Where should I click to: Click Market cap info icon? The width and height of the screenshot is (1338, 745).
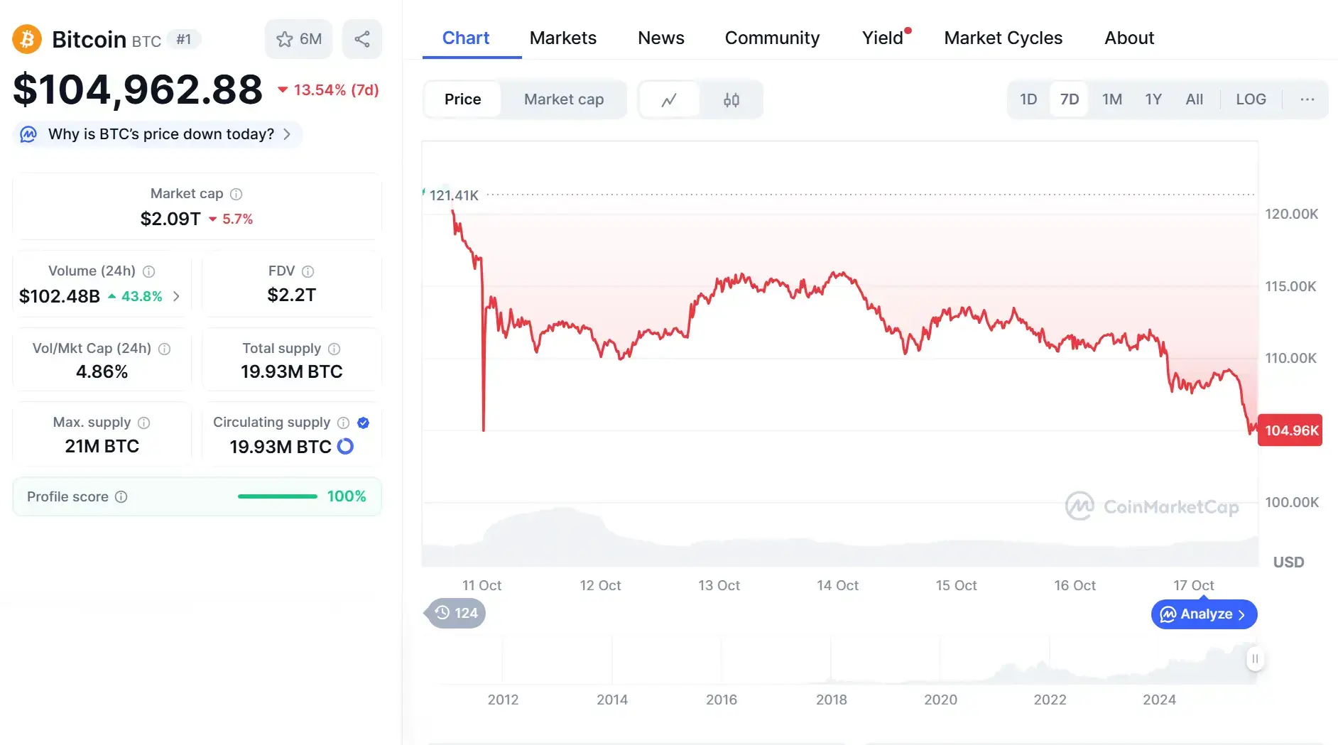[236, 194]
